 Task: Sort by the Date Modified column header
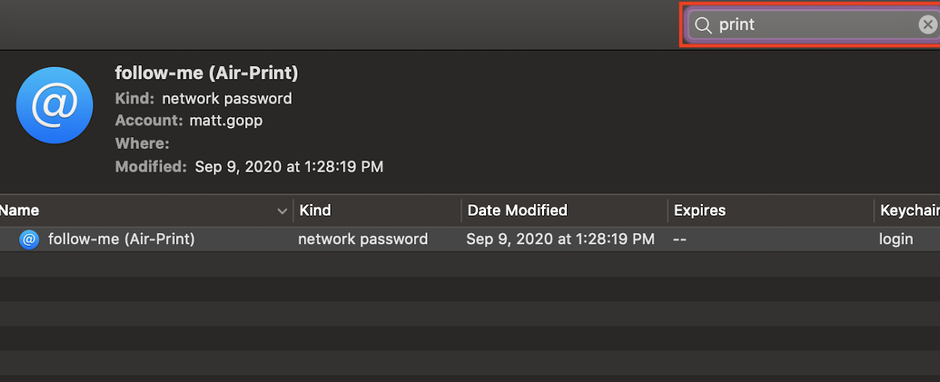(x=517, y=210)
